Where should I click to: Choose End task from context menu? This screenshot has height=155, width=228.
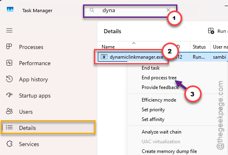pos(151,68)
